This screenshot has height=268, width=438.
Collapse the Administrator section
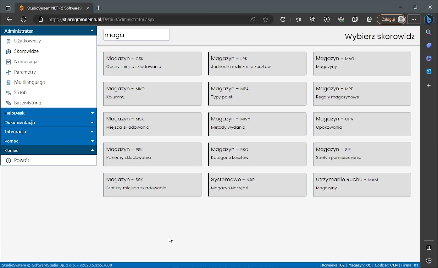92,31
